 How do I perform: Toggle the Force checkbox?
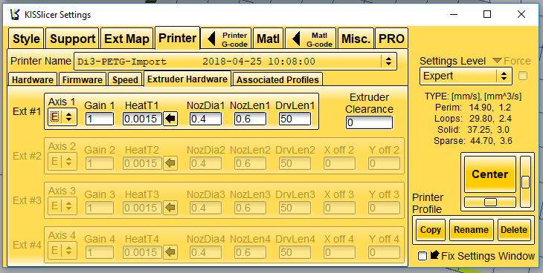[523, 76]
